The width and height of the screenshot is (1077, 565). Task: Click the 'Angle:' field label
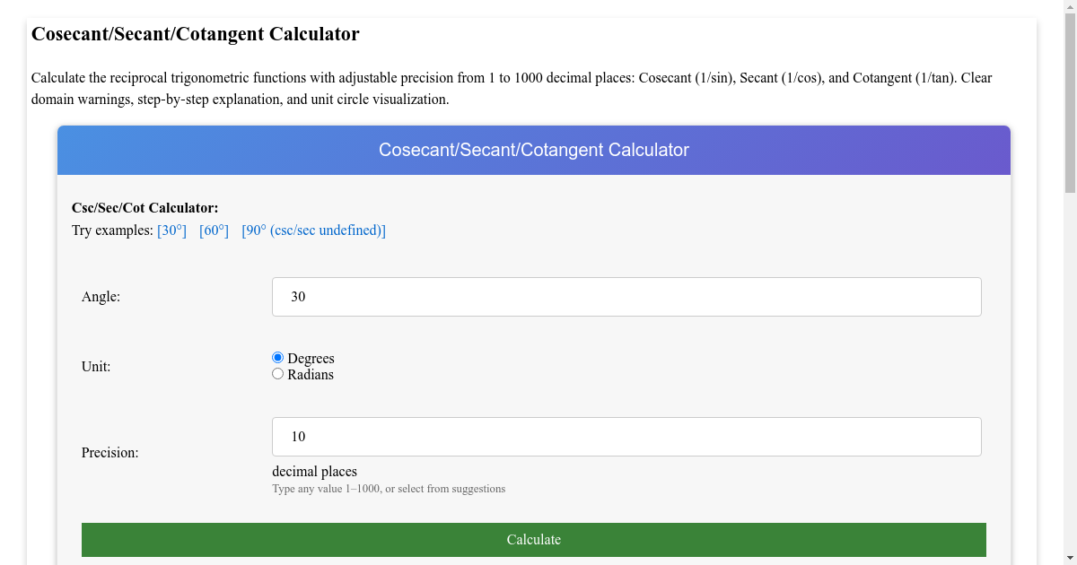click(x=101, y=296)
